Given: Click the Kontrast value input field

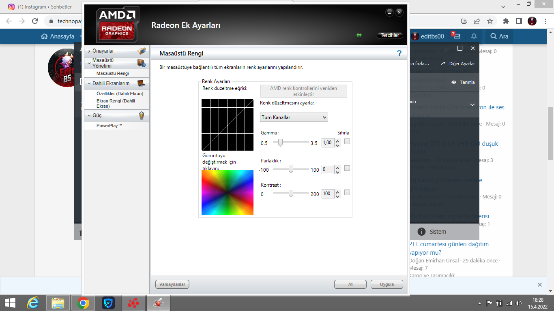Looking at the screenshot, I should click(328, 194).
